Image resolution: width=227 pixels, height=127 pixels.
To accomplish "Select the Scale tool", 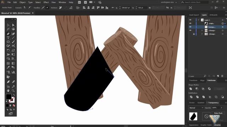I will (13, 50).
